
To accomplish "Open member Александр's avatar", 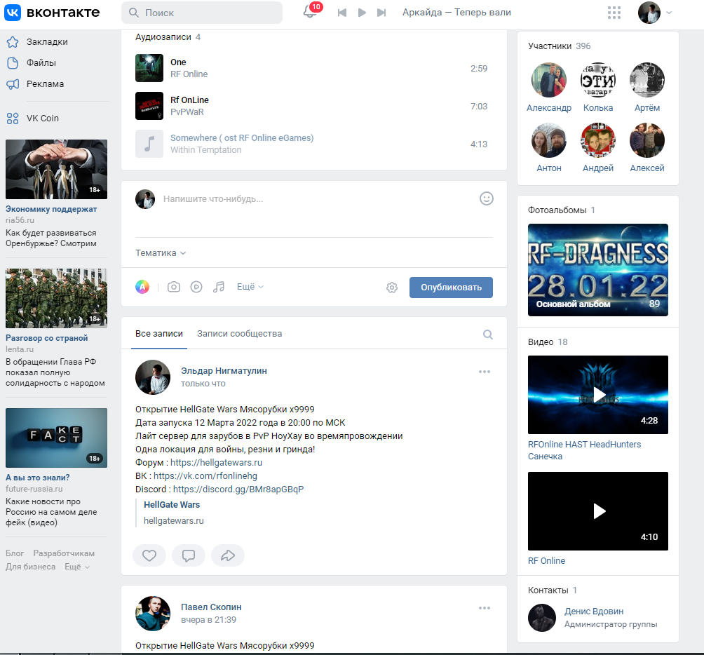I will click(x=548, y=80).
